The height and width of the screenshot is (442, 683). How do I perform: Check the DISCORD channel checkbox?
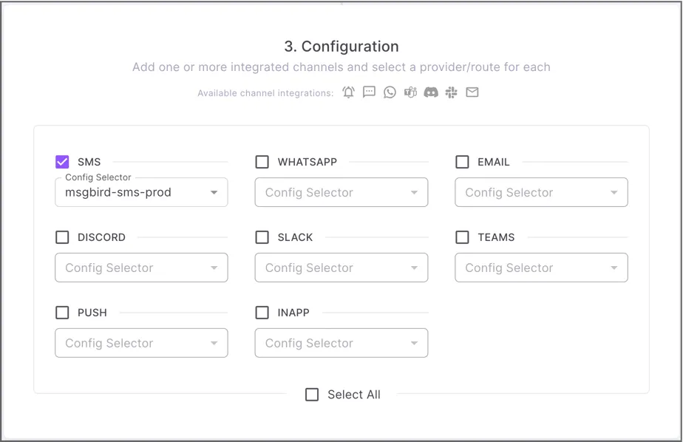point(62,237)
